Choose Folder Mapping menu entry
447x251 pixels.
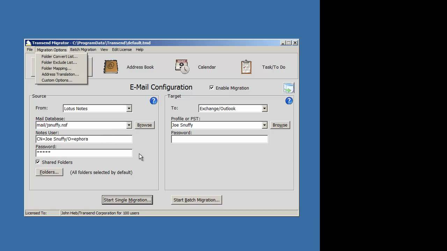point(61,68)
